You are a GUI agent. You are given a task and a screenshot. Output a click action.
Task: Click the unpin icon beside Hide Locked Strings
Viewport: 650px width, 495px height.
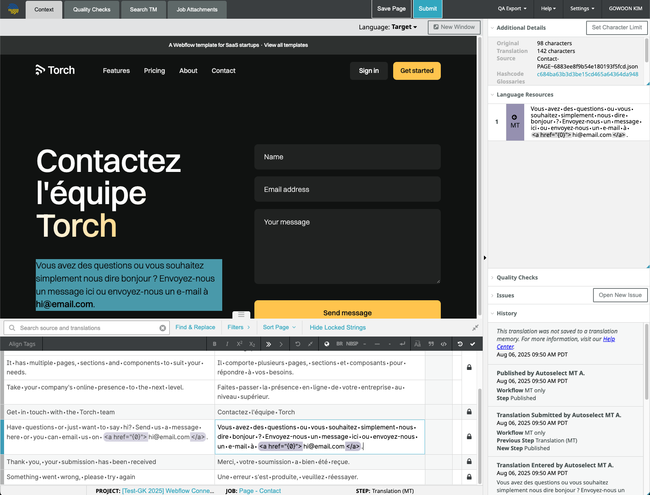[475, 328]
